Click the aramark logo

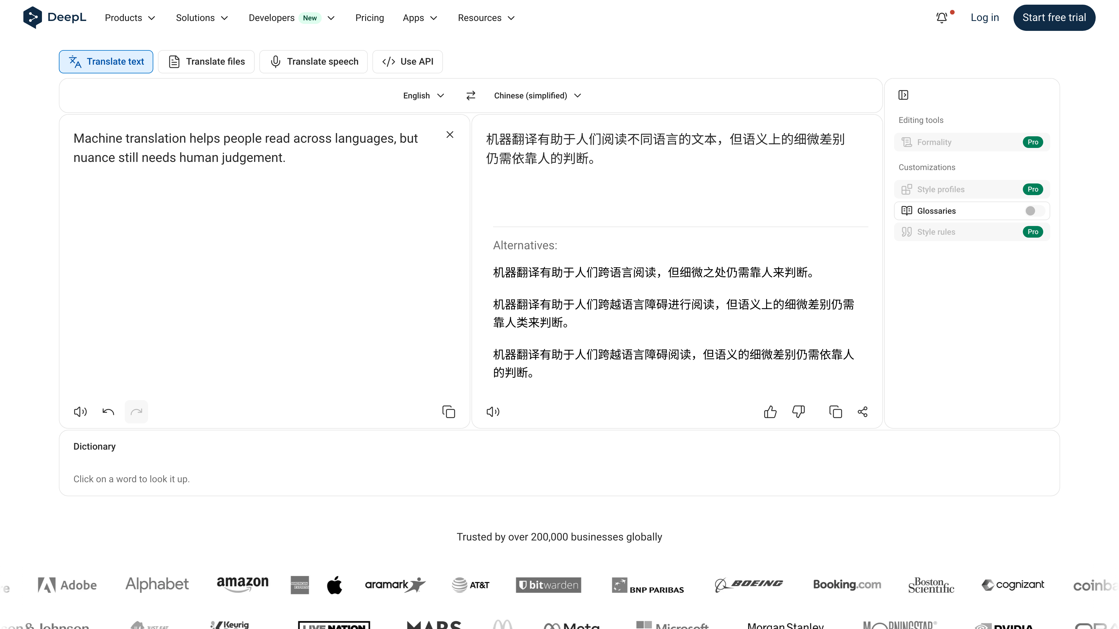pyautogui.click(x=395, y=585)
